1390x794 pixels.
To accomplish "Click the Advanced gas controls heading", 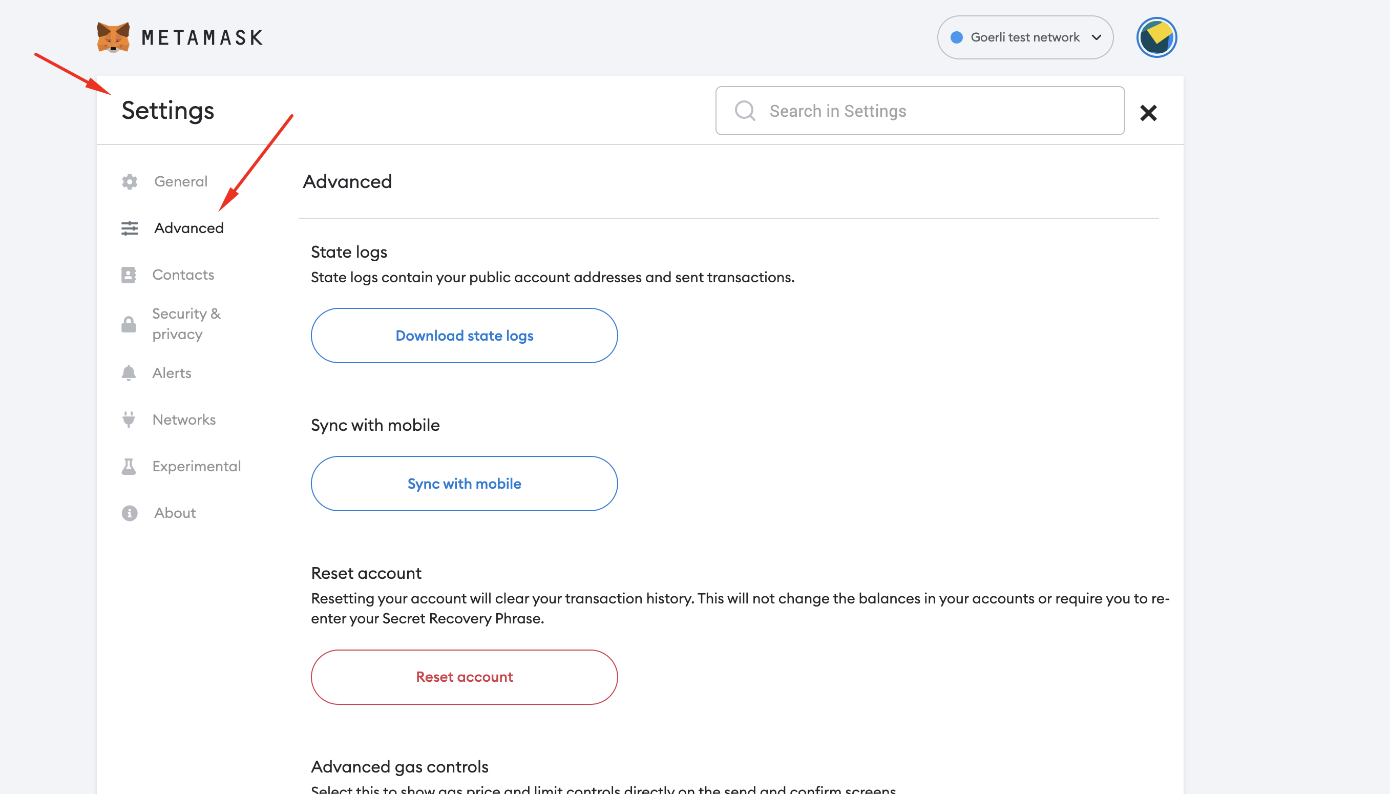I will (x=399, y=767).
